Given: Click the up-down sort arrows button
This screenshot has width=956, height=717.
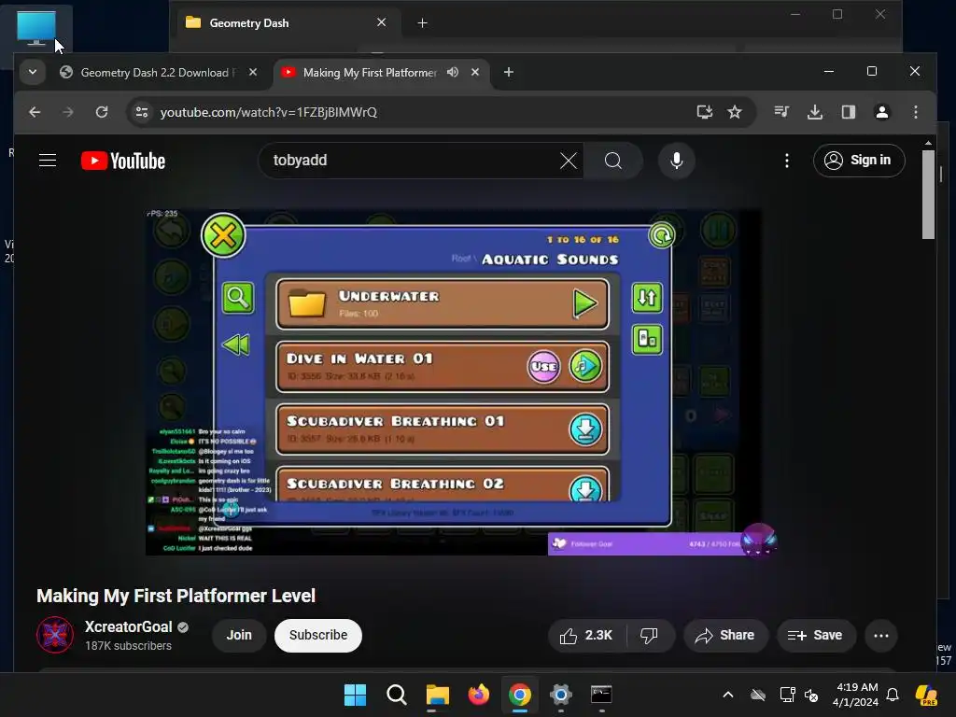Looking at the screenshot, I should point(647,298).
